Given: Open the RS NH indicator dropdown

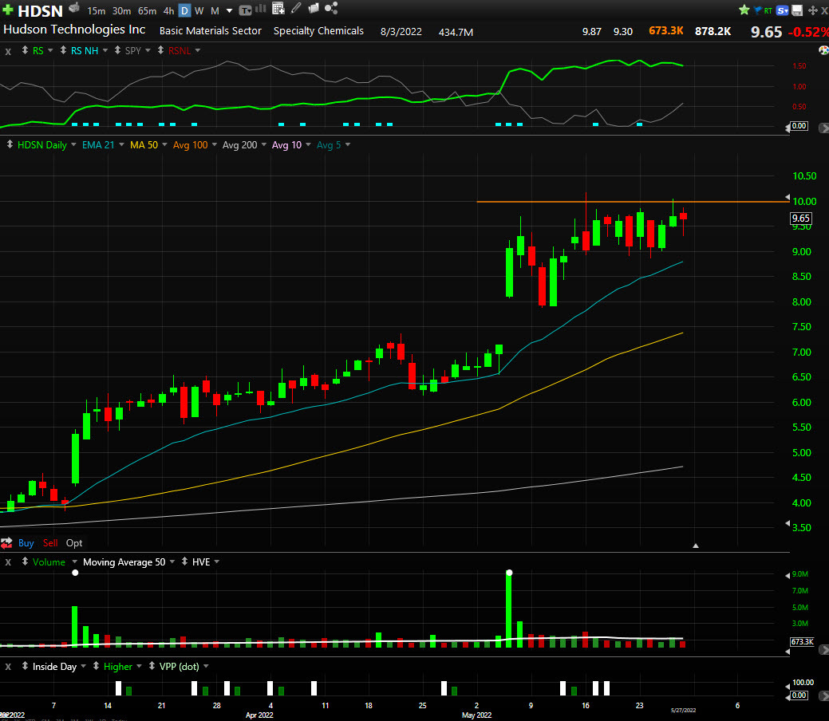Looking at the screenshot, I should tap(105, 51).
